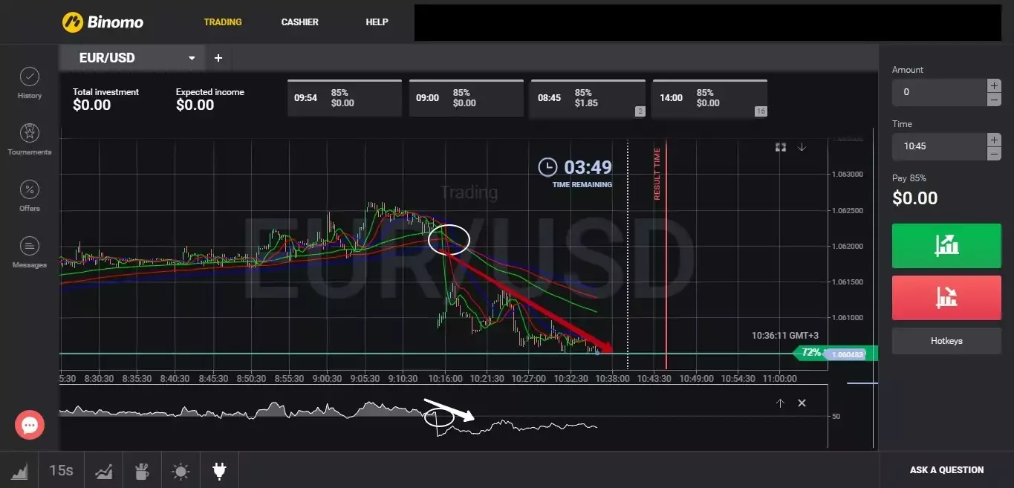Add a new asset tab with plus
The height and width of the screenshot is (488, 1014).
pos(218,58)
